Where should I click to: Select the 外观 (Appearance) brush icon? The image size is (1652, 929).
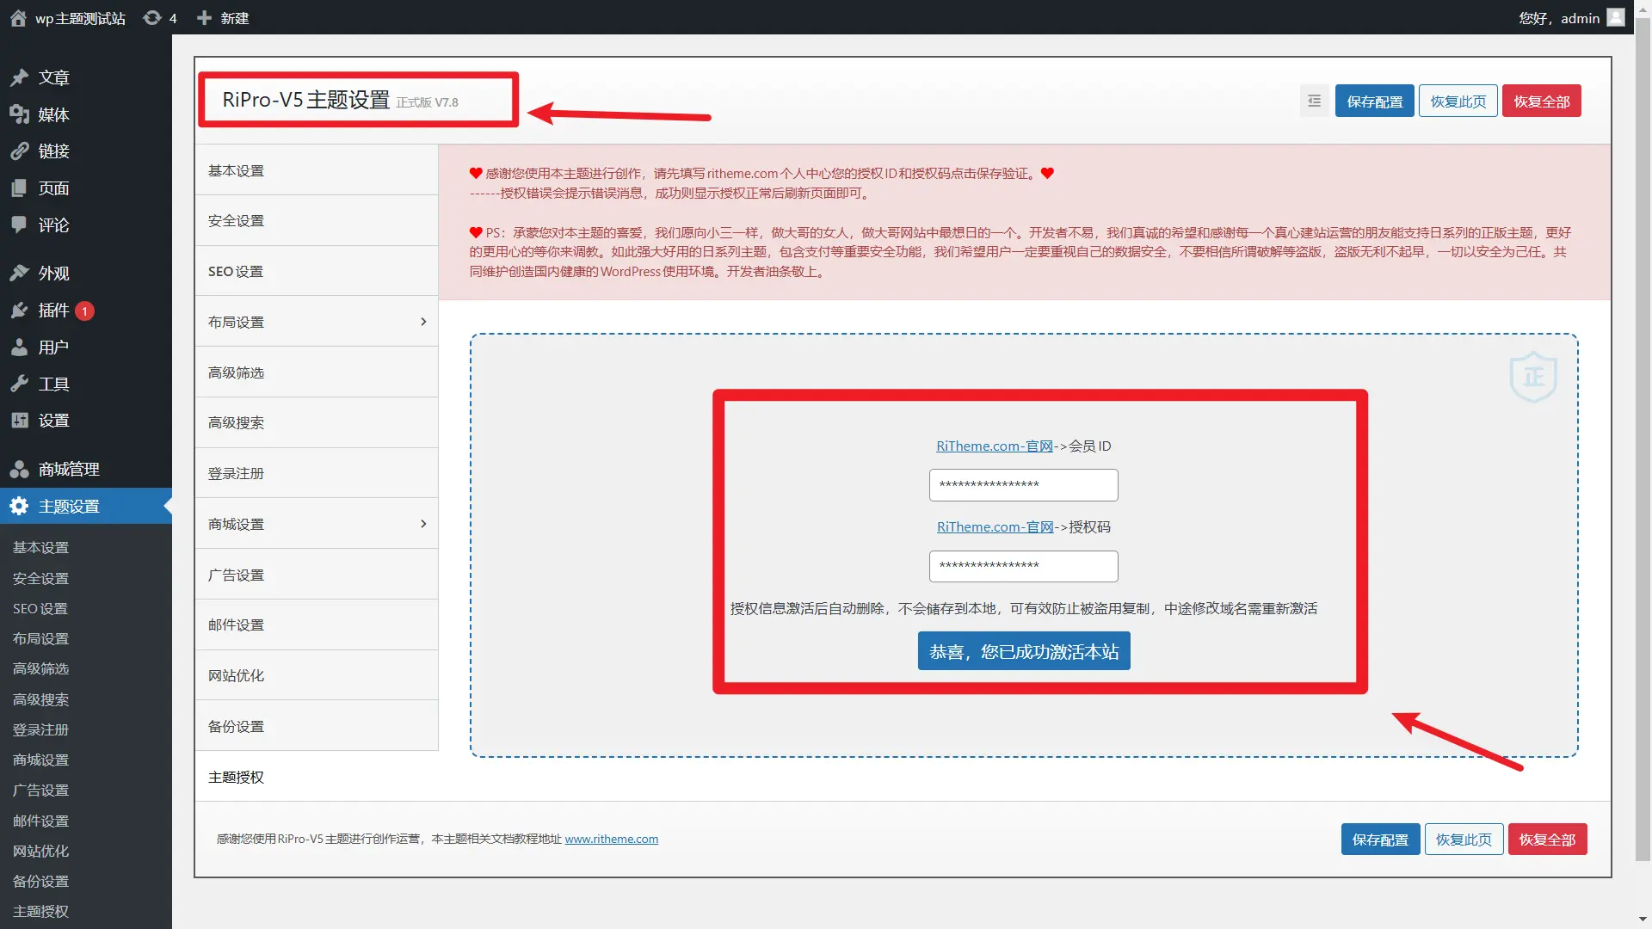(x=19, y=273)
